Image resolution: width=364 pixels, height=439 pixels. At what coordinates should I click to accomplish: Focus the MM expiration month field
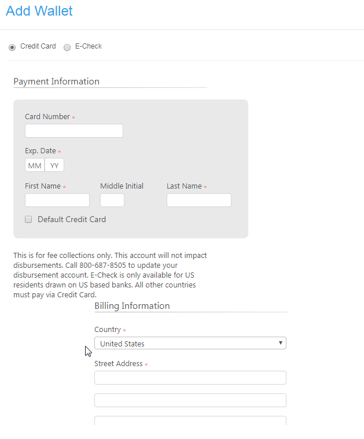35,165
